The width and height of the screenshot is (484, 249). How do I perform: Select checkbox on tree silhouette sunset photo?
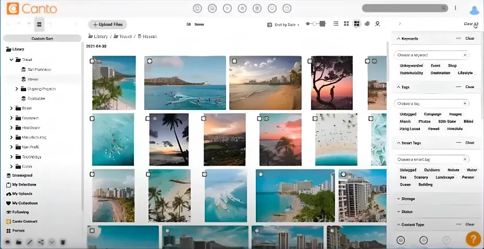click(x=310, y=61)
